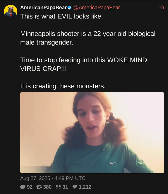Click the 92 replies count
This screenshot has height=194, width=168.
(30, 187)
